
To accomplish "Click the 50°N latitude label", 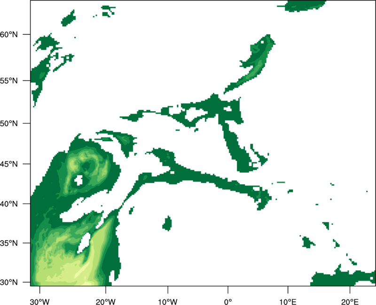I will pyautogui.click(x=8, y=123).
